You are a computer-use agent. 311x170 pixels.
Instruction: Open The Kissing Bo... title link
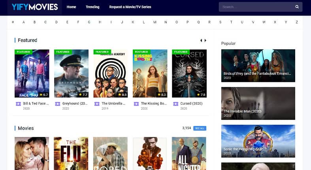pos(154,103)
